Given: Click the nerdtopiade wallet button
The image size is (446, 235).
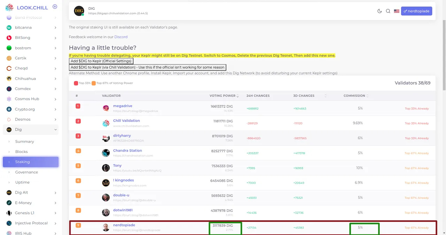Looking at the screenshot, I should (416, 11).
